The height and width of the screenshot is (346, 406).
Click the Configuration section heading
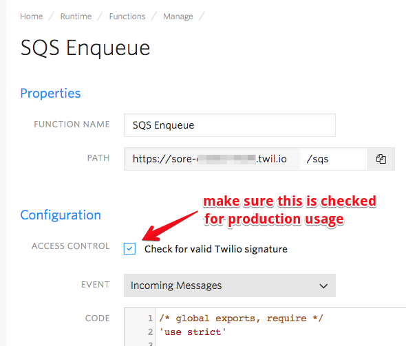[61, 215]
